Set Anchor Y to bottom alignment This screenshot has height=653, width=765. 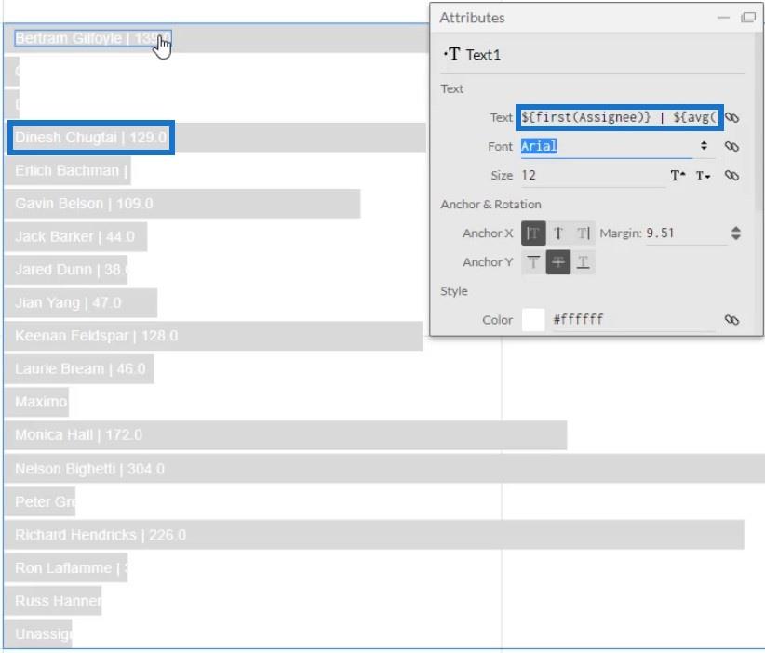(583, 262)
